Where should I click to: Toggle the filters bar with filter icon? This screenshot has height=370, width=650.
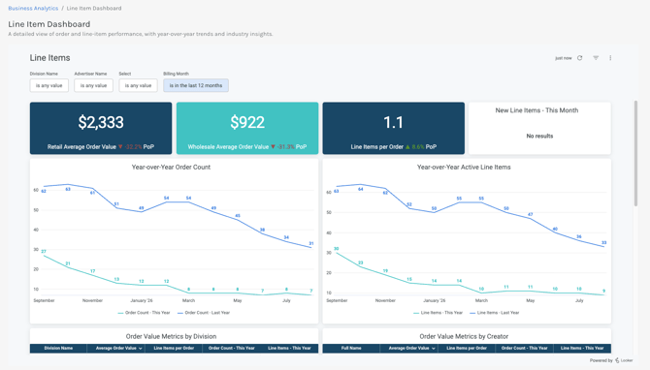coord(596,58)
